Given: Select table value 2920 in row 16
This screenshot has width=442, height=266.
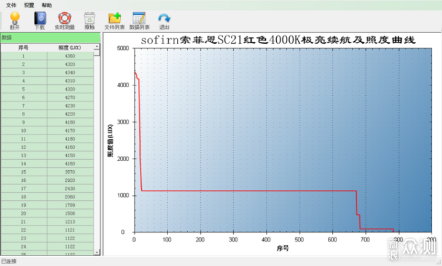Looking at the screenshot, I should (70, 180).
